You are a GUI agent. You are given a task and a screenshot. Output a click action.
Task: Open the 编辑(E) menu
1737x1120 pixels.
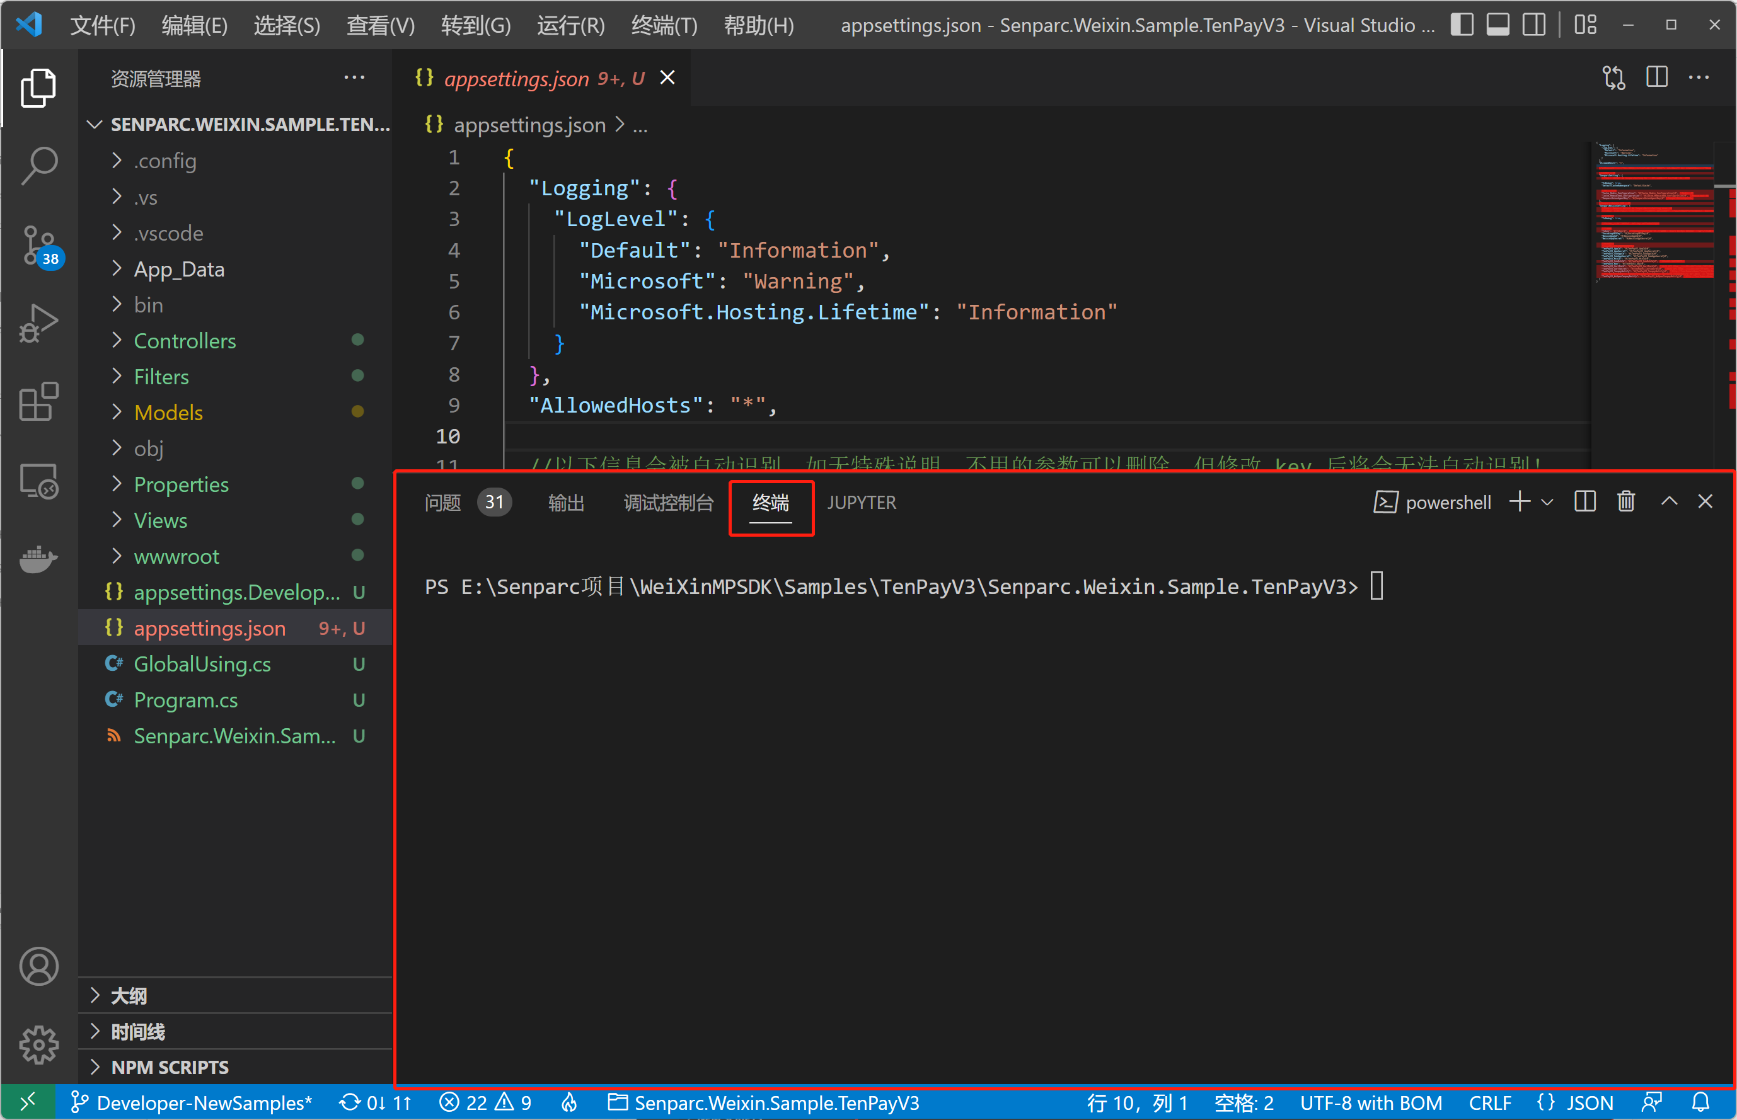pyautogui.click(x=194, y=25)
